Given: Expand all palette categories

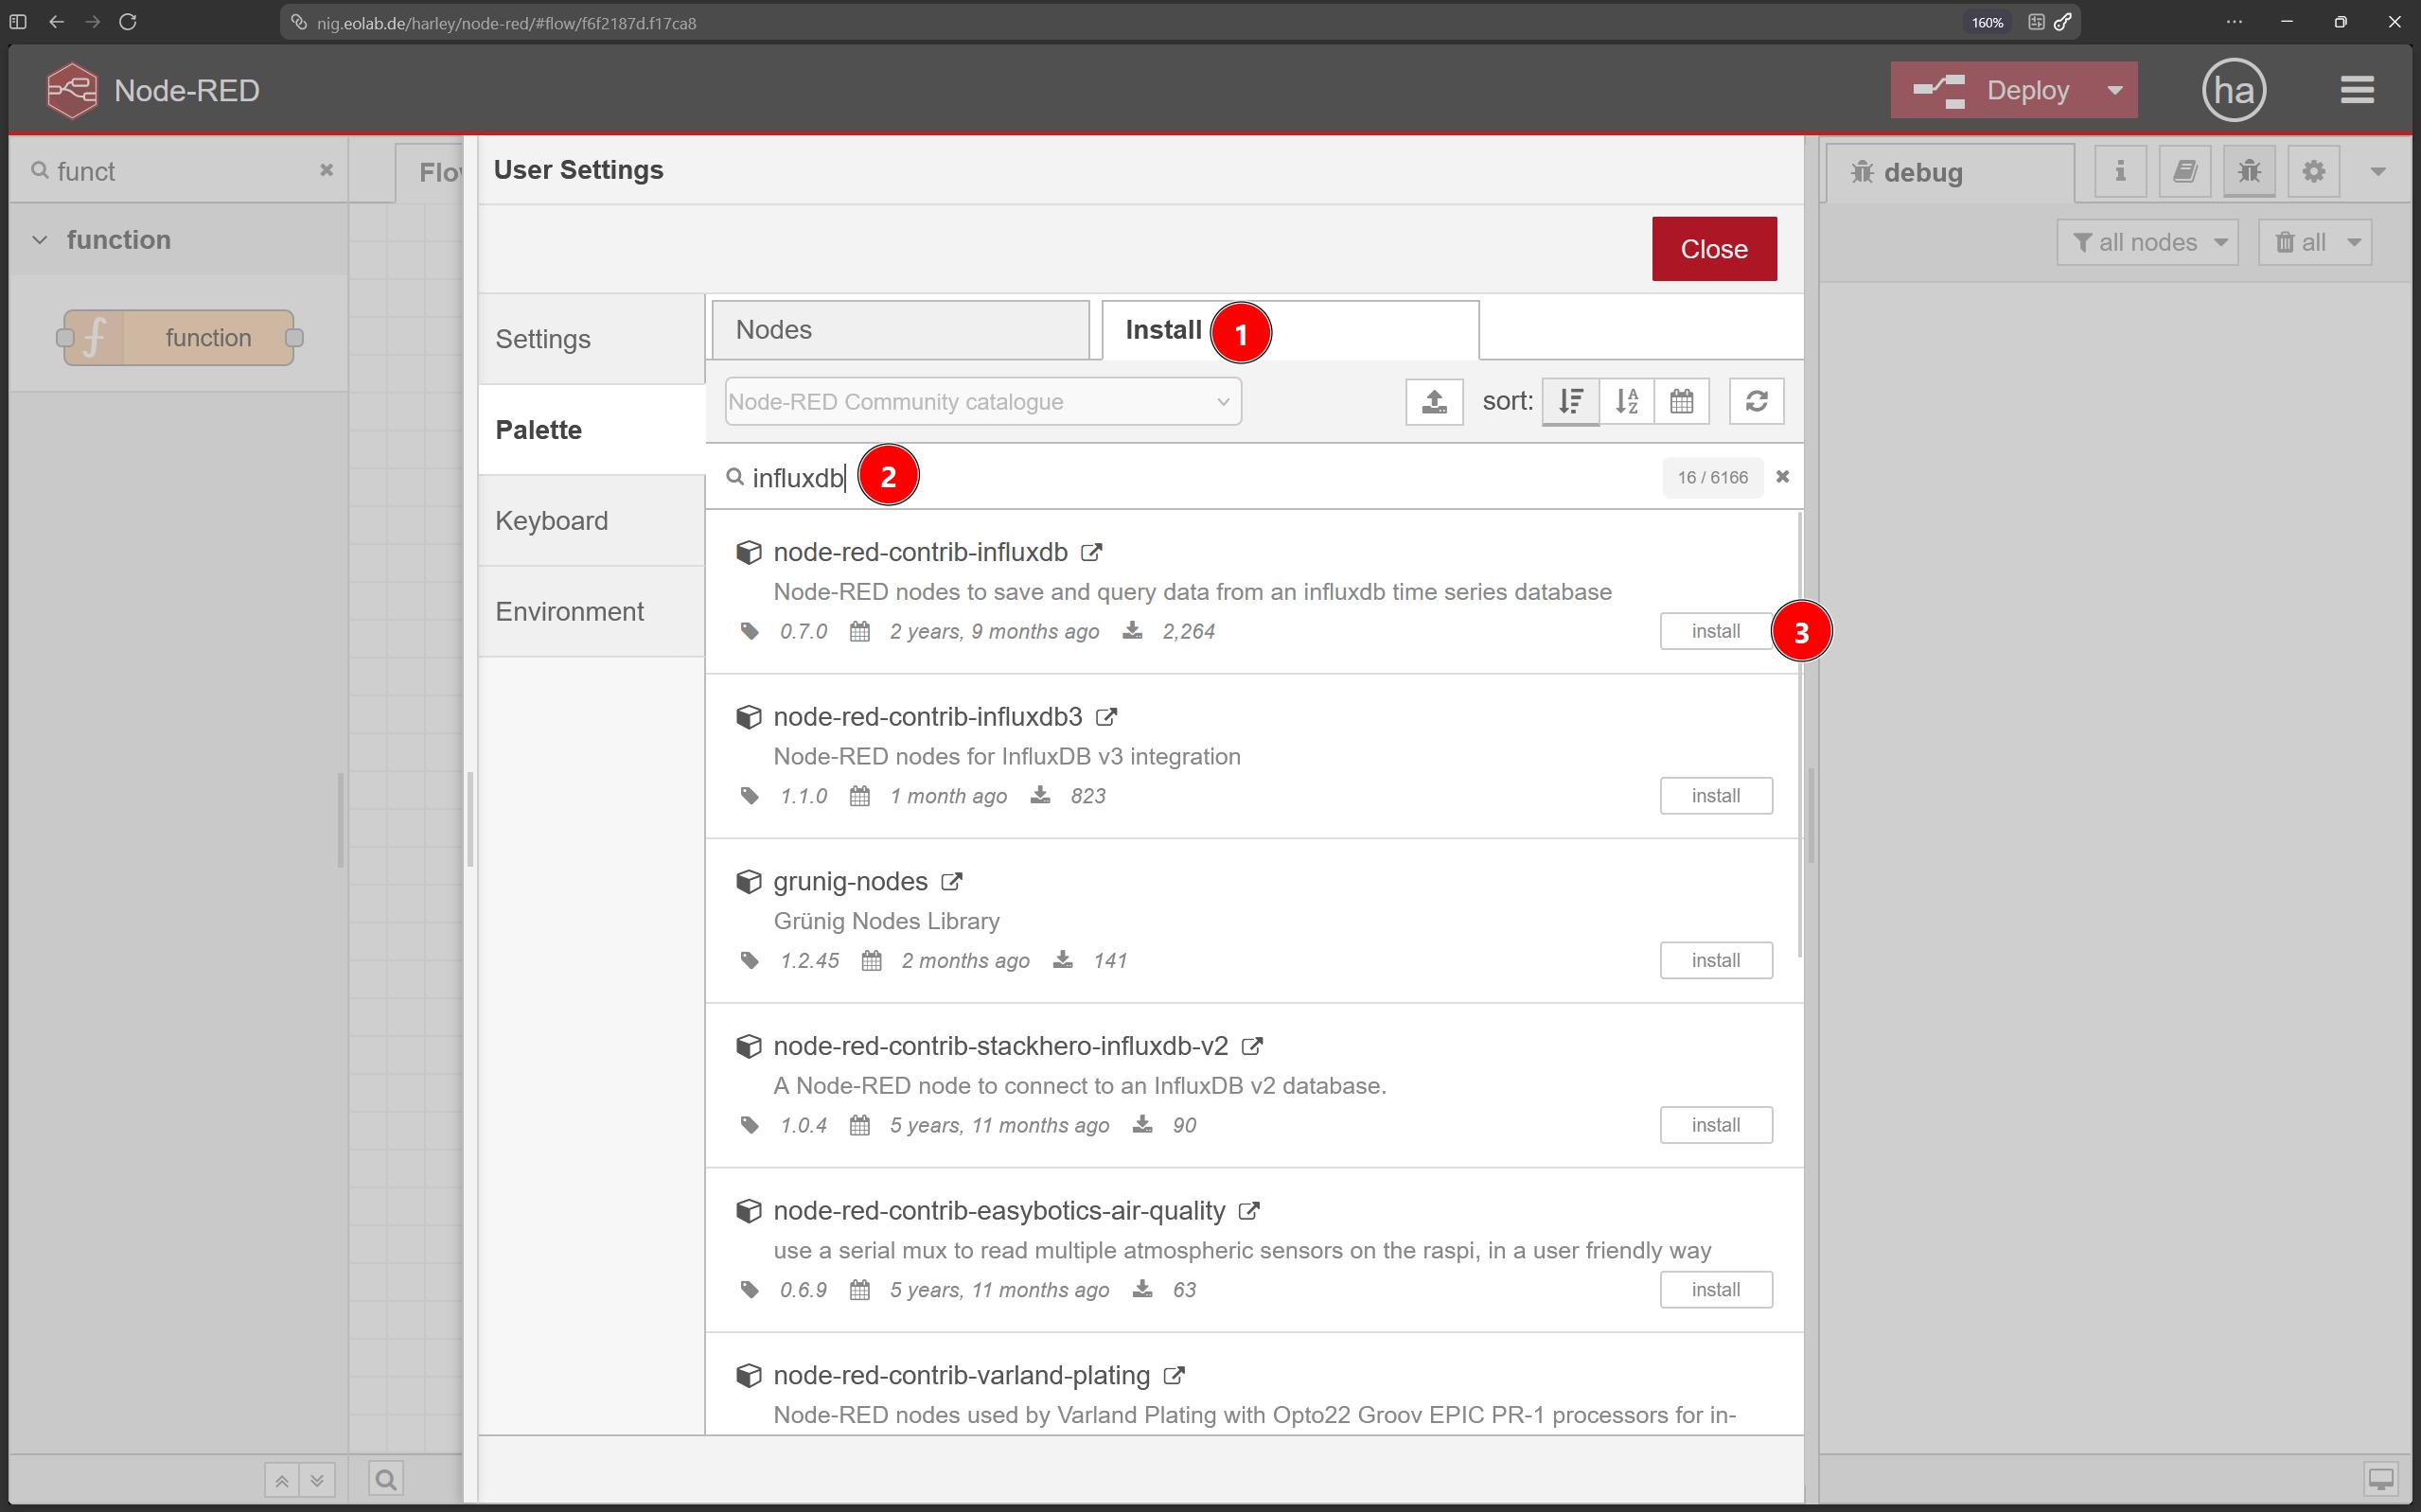Looking at the screenshot, I should tap(317, 1480).
